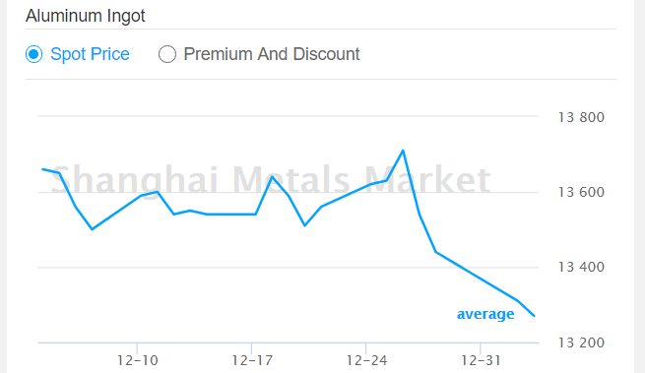Select the Spot Price radio button
The width and height of the screenshot is (645, 373).
click(33, 54)
